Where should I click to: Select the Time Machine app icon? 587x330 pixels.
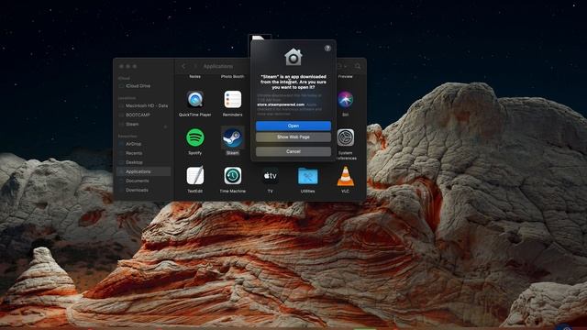tap(232, 176)
